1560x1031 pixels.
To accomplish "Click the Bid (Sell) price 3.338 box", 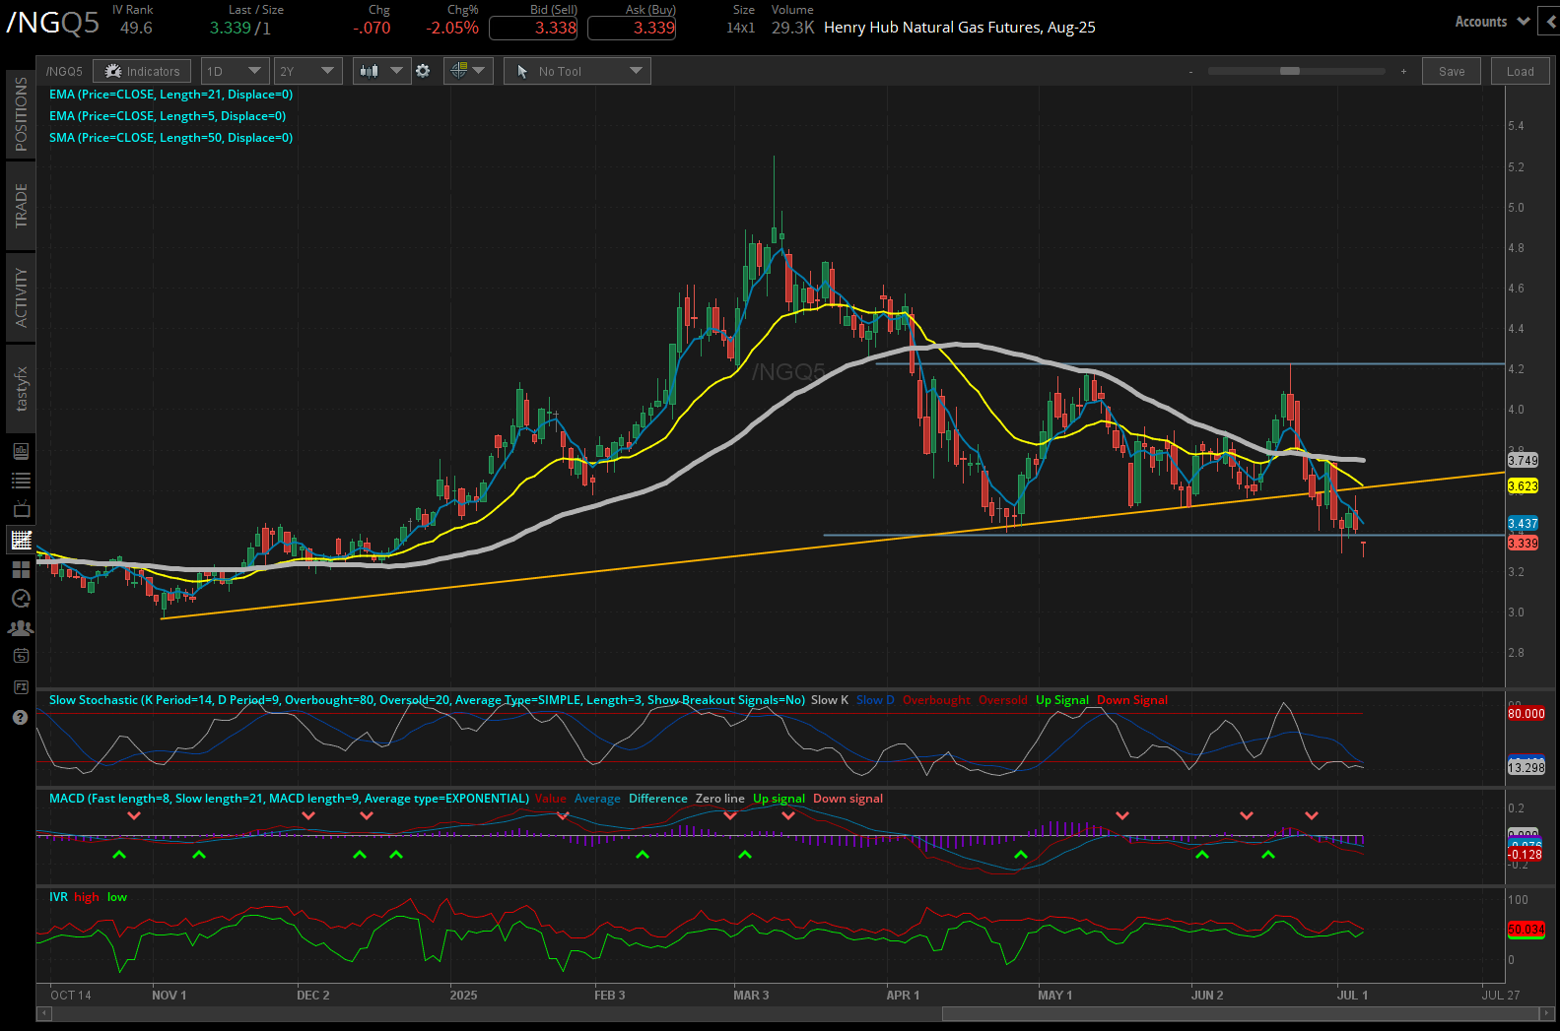I will pyautogui.click(x=533, y=28).
